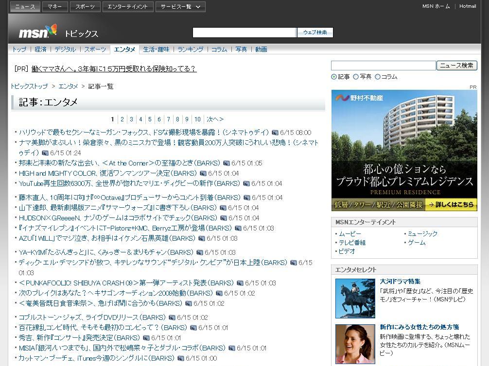Click camera icon beside コブルストーン・ジャズ article

point(172,318)
